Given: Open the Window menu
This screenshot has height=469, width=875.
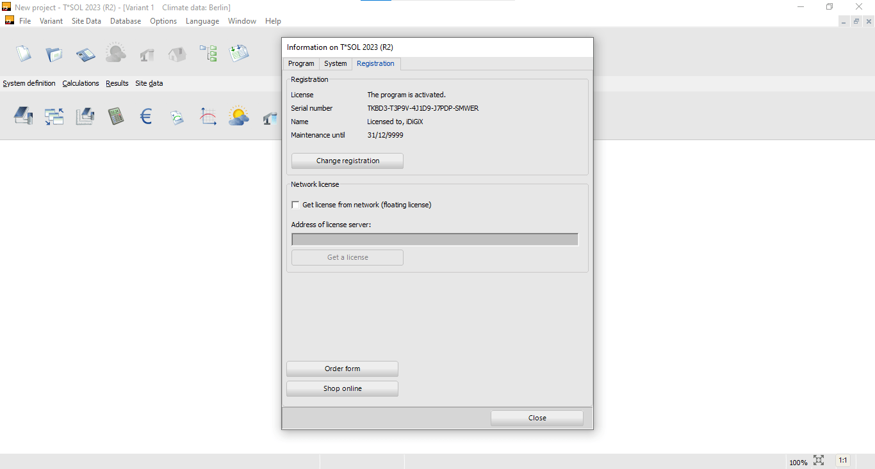Looking at the screenshot, I should click(x=242, y=21).
